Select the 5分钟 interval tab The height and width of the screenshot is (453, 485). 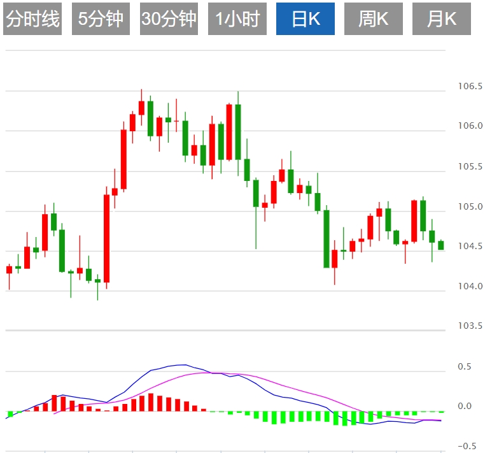pos(101,19)
